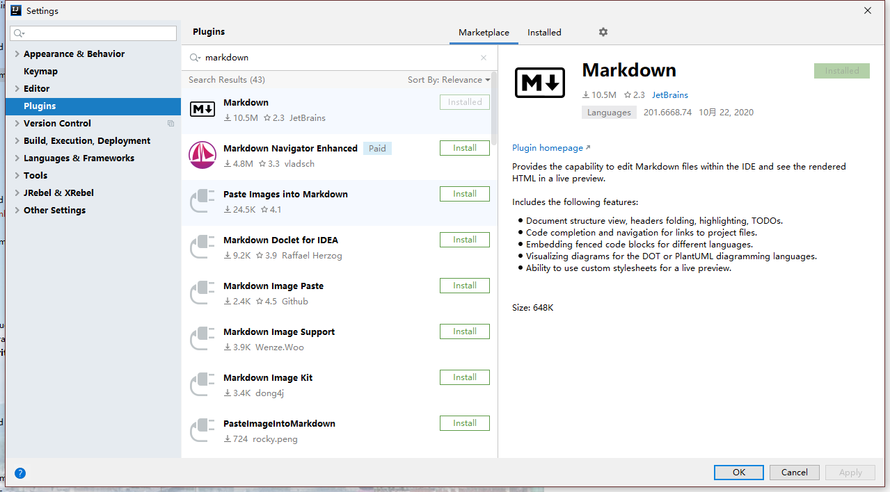Screen dimensions: 890x492
Task: Install the Markdown Image Paste plugin
Action: [464, 286]
